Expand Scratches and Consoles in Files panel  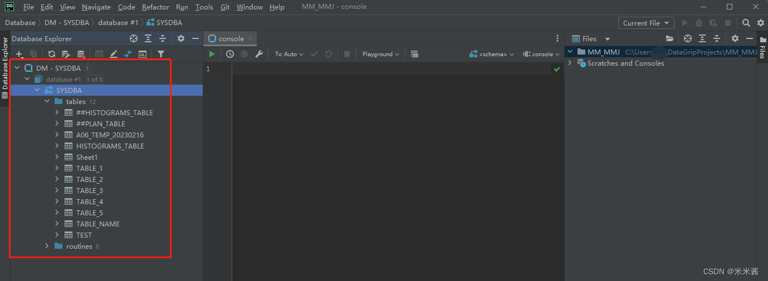pyautogui.click(x=570, y=63)
